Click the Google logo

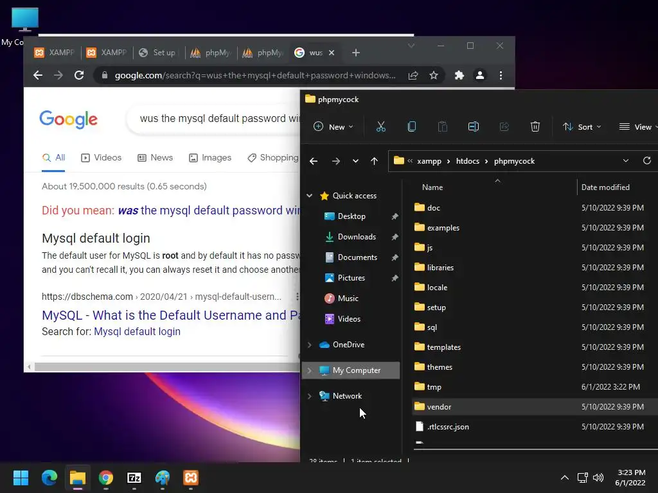[x=68, y=119]
